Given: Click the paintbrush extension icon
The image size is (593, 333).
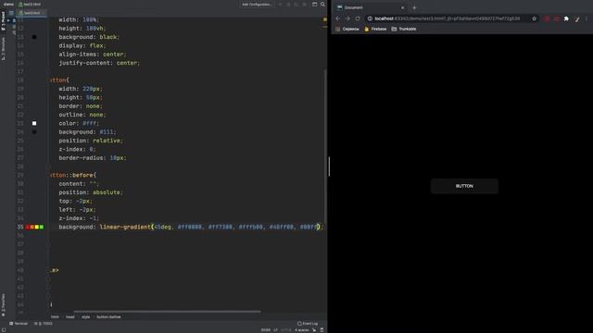Looking at the screenshot, I should click(x=576, y=18).
